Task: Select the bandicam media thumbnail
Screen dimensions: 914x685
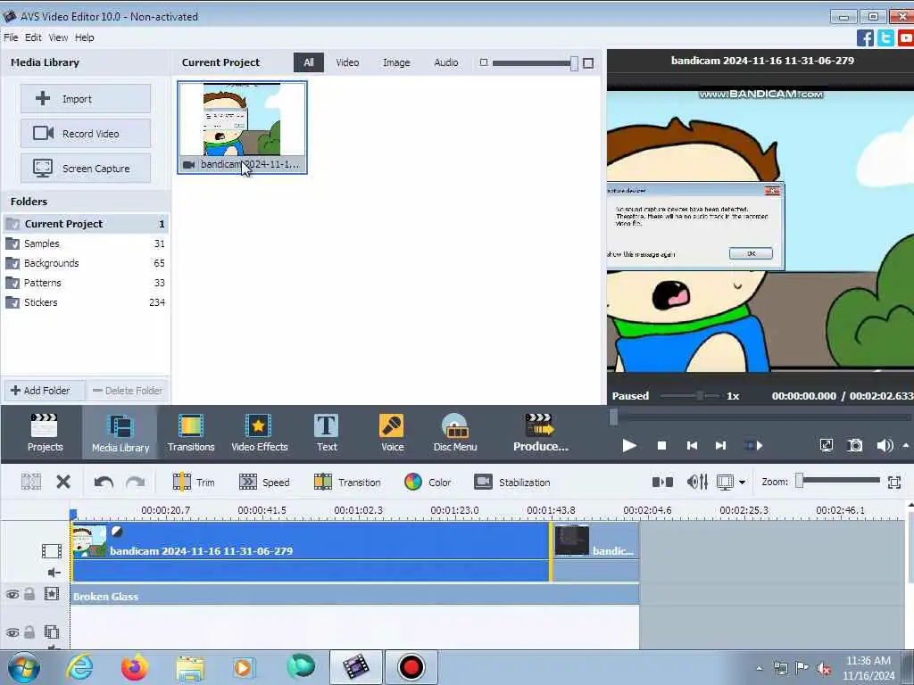Action: tap(242, 128)
